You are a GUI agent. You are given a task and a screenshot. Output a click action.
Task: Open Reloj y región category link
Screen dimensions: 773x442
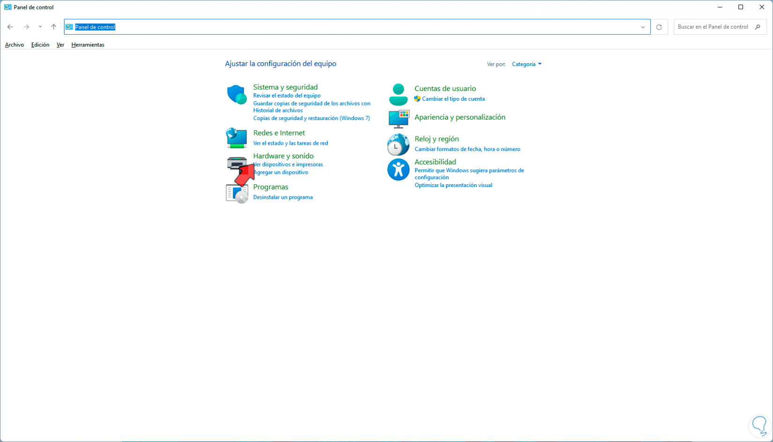pos(437,139)
